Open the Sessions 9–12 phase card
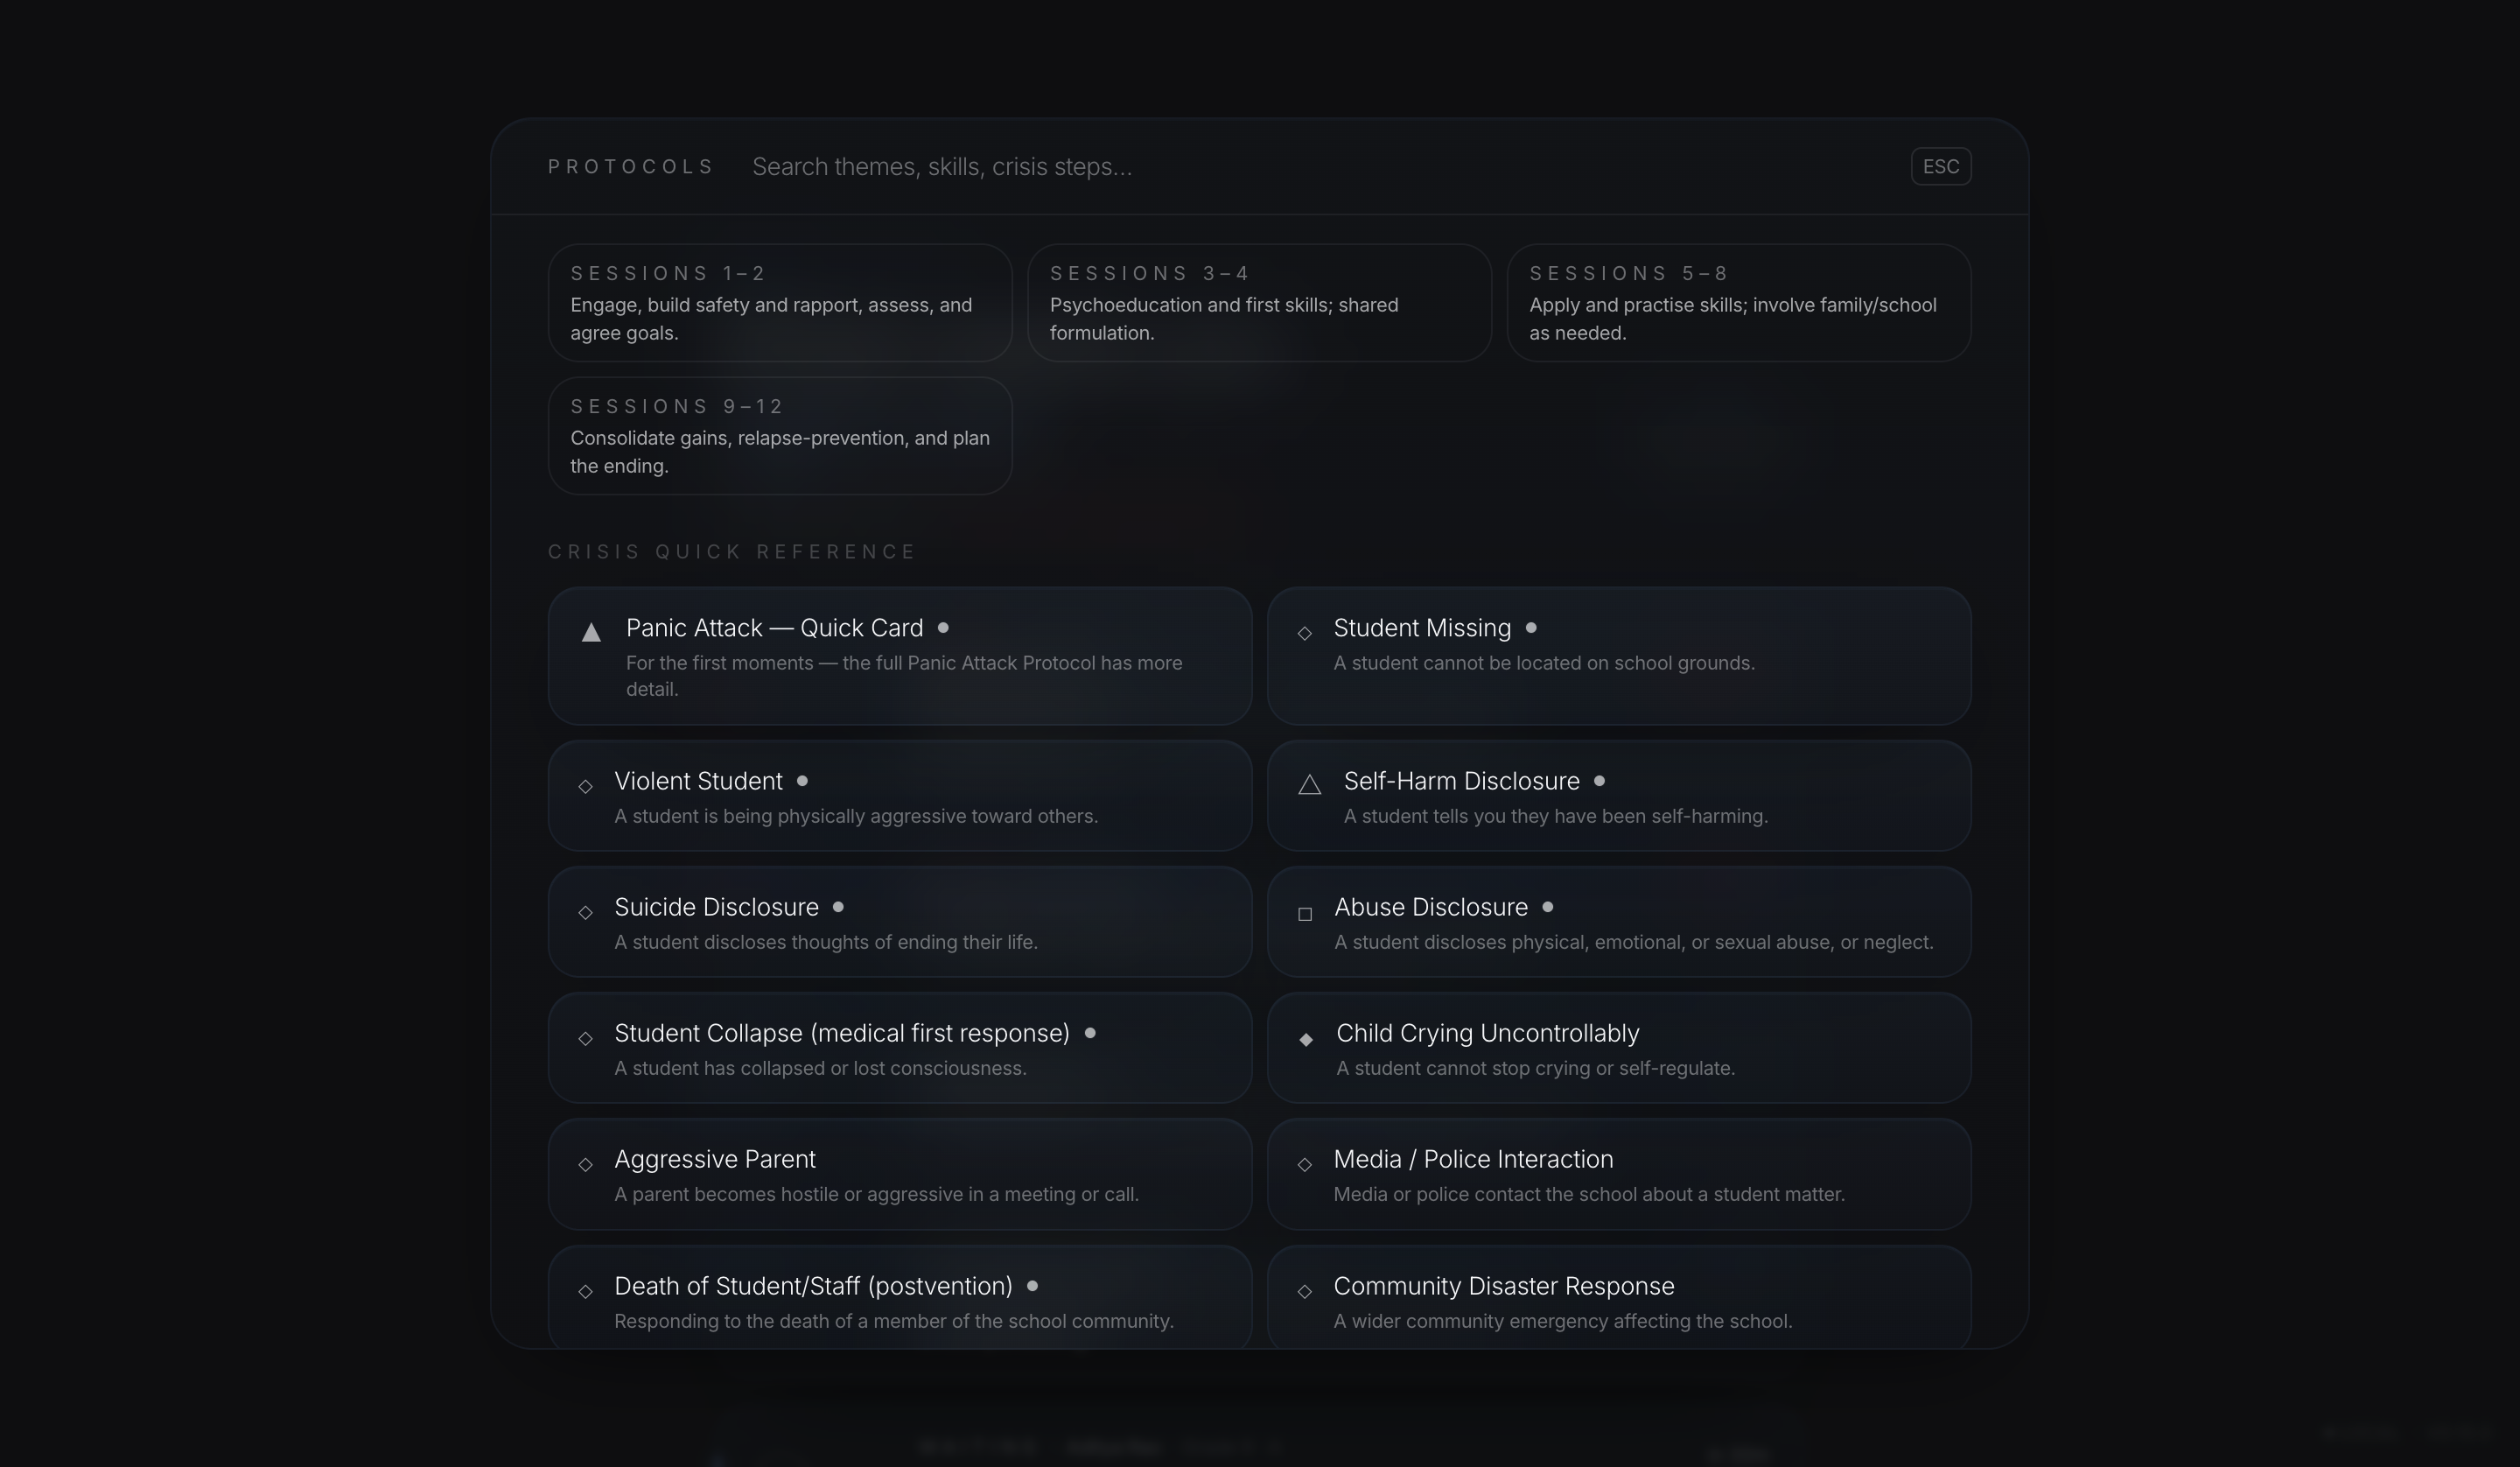2520x1467 pixels. pos(780,435)
